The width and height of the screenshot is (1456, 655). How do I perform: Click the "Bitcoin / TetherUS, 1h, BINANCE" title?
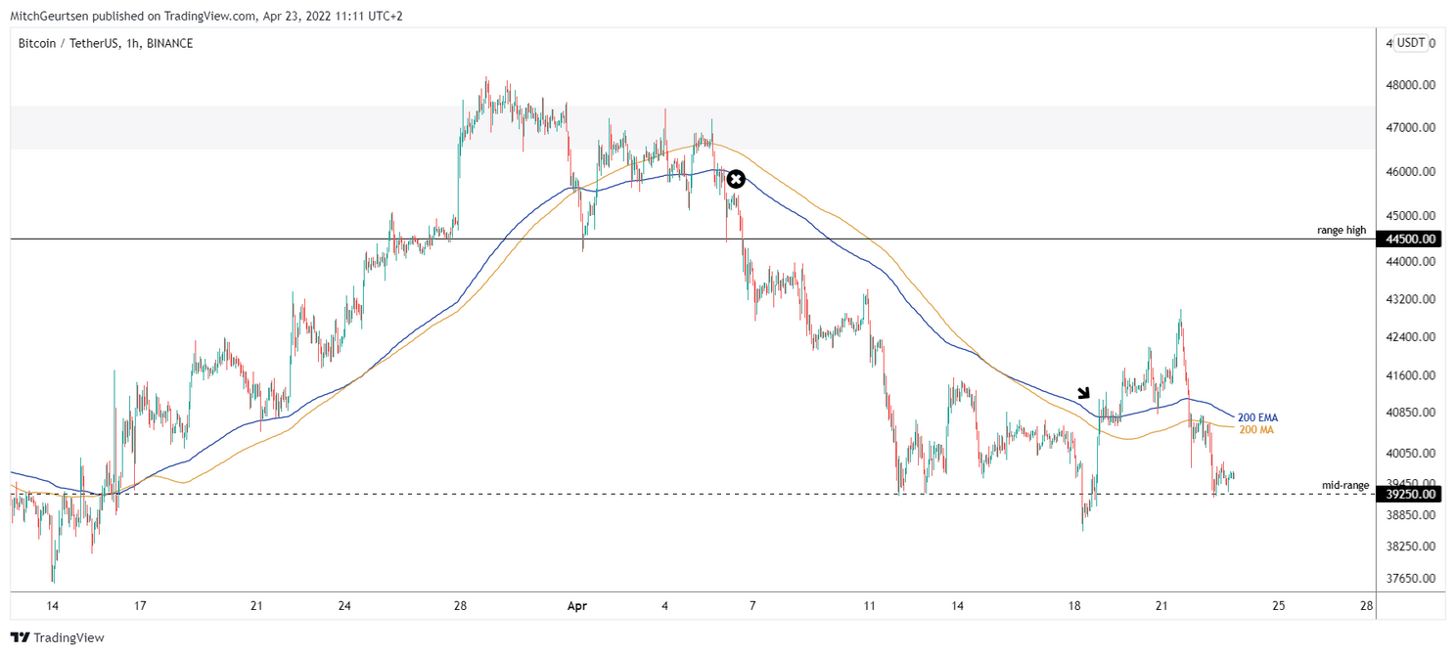pyautogui.click(x=106, y=43)
